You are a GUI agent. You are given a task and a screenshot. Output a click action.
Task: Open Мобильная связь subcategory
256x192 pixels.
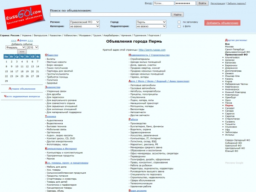[56, 129]
